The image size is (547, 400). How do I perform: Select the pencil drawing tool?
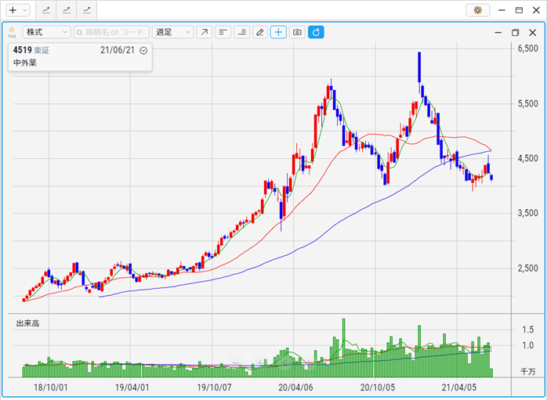coord(260,32)
